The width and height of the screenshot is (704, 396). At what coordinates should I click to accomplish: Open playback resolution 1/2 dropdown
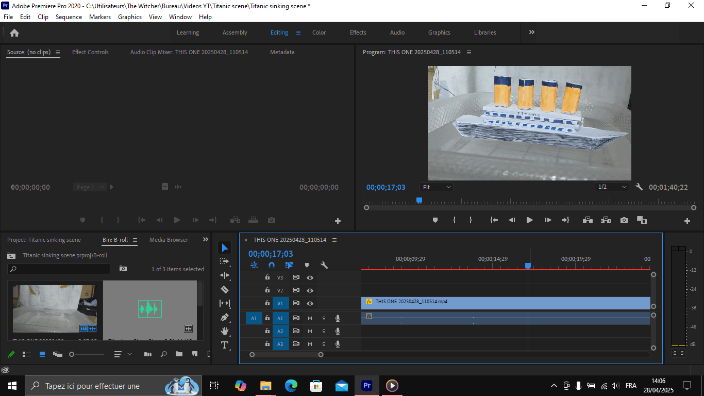(x=612, y=187)
